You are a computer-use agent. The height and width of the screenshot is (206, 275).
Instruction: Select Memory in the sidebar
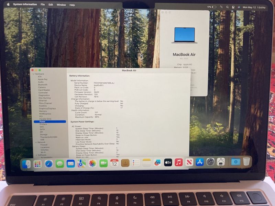[x=43, y=111]
